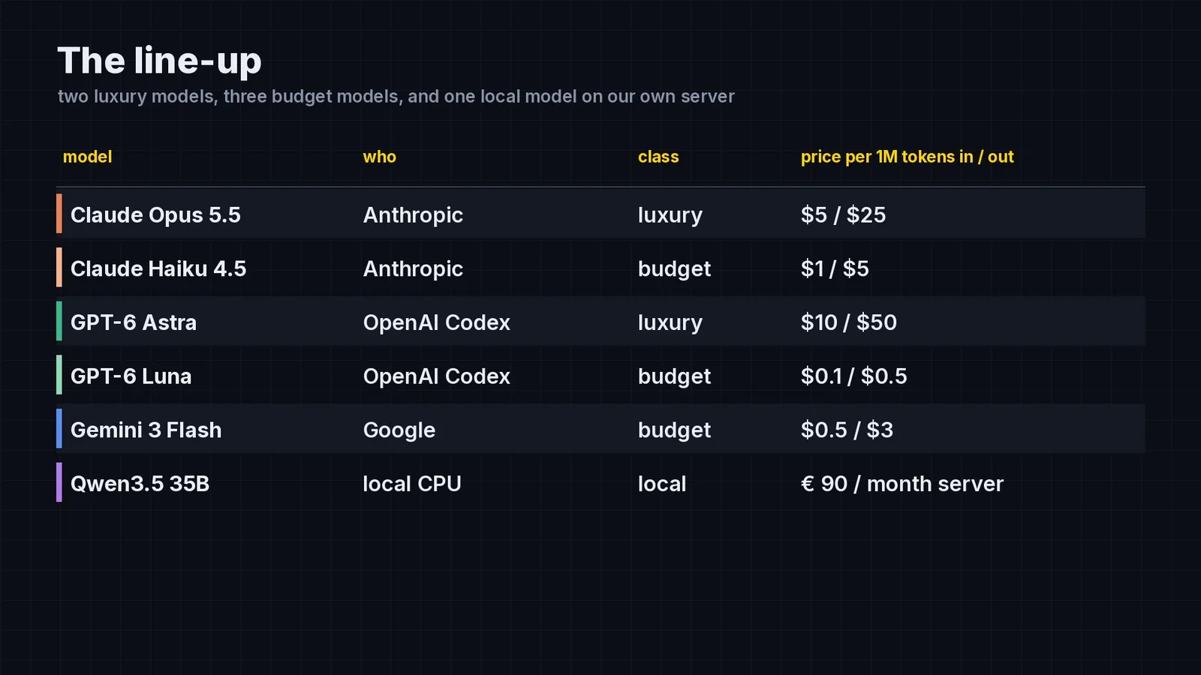Click the Qwen3.5 35B model name
This screenshot has height=675, width=1201.
point(140,484)
